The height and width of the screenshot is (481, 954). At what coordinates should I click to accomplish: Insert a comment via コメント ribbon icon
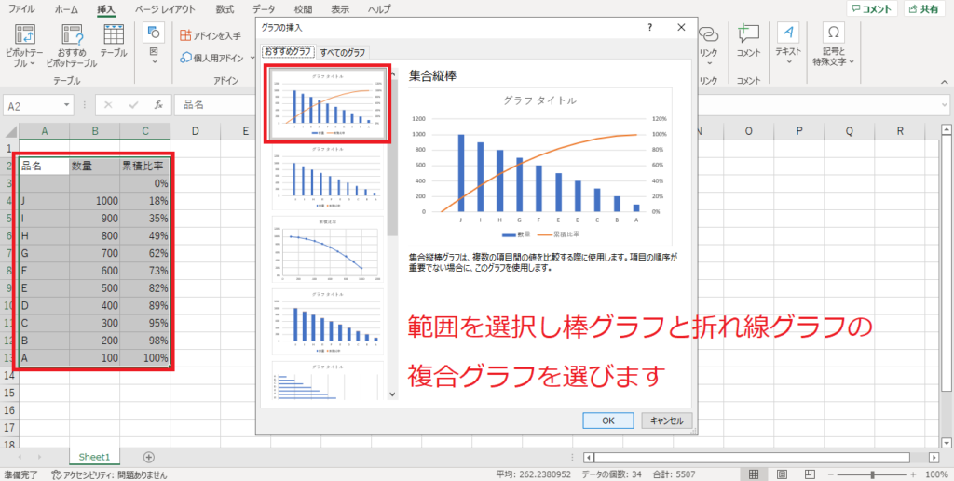tap(748, 34)
